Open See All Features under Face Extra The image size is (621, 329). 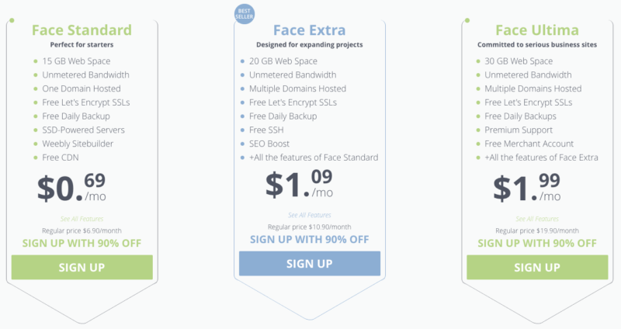pyautogui.click(x=309, y=215)
